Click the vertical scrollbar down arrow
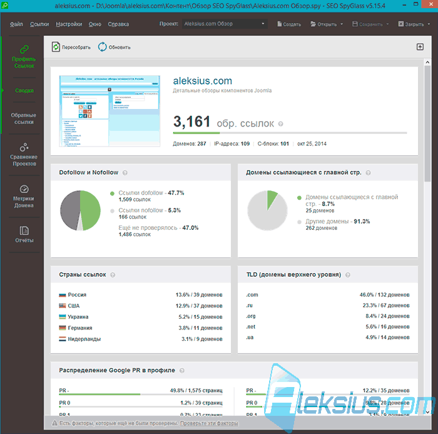This screenshot has height=434, width=438. pyautogui.click(x=427, y=412)
